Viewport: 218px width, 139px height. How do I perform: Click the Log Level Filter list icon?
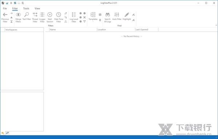point(74,15)
